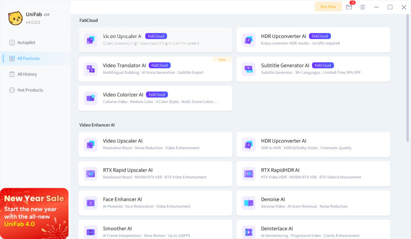Click the Denoise AI icon

click(x=249, y=203)
